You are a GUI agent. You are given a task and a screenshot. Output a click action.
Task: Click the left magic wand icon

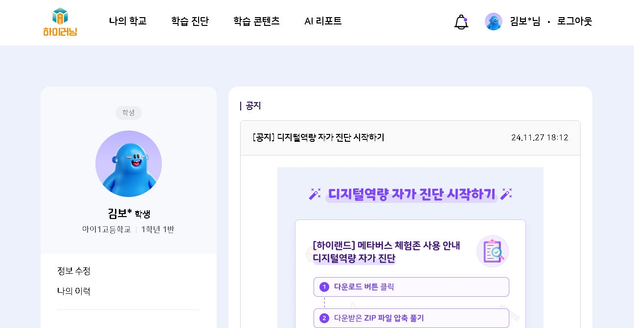315,194
